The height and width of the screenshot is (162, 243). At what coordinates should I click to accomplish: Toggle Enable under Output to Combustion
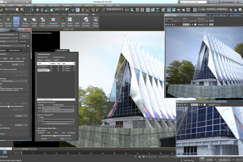[38, 117]
